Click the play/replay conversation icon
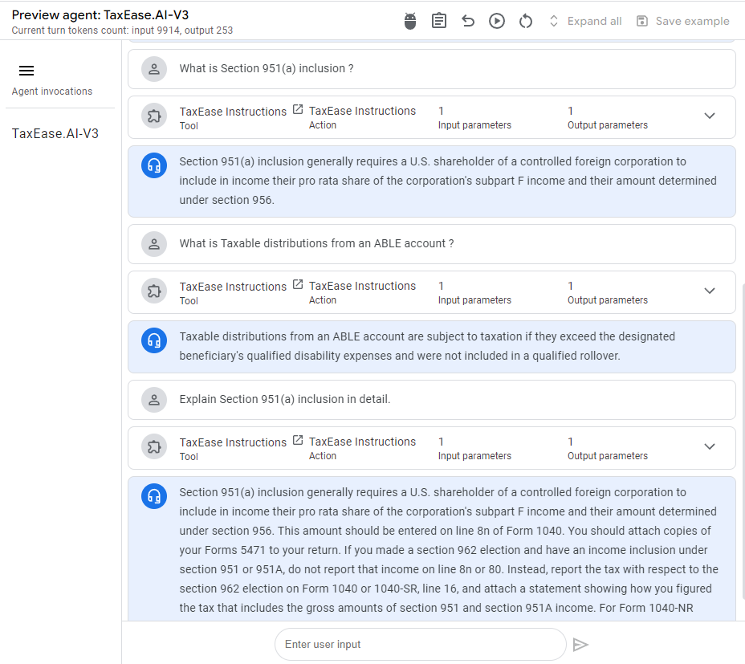745x664 pixels. tap(496, 21)
